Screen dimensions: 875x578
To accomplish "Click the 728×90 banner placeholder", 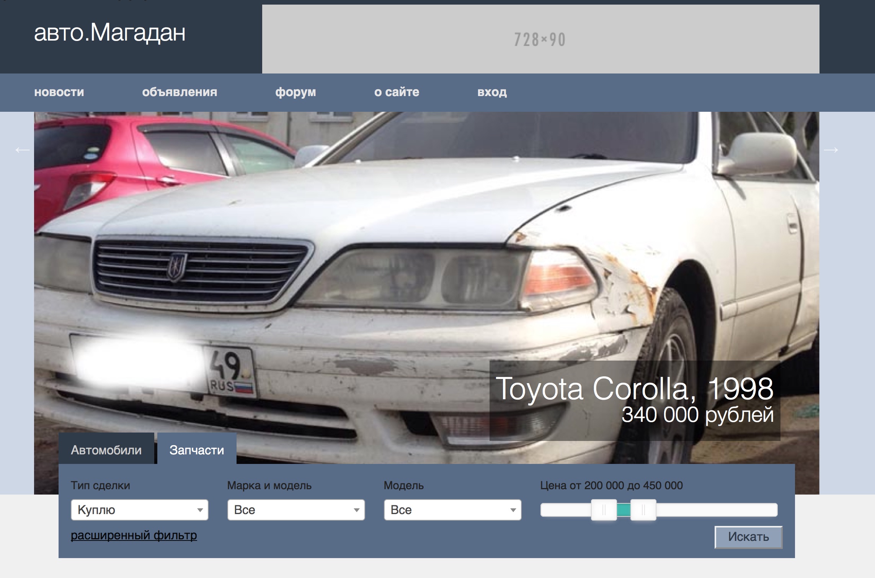I will (540, 39).
